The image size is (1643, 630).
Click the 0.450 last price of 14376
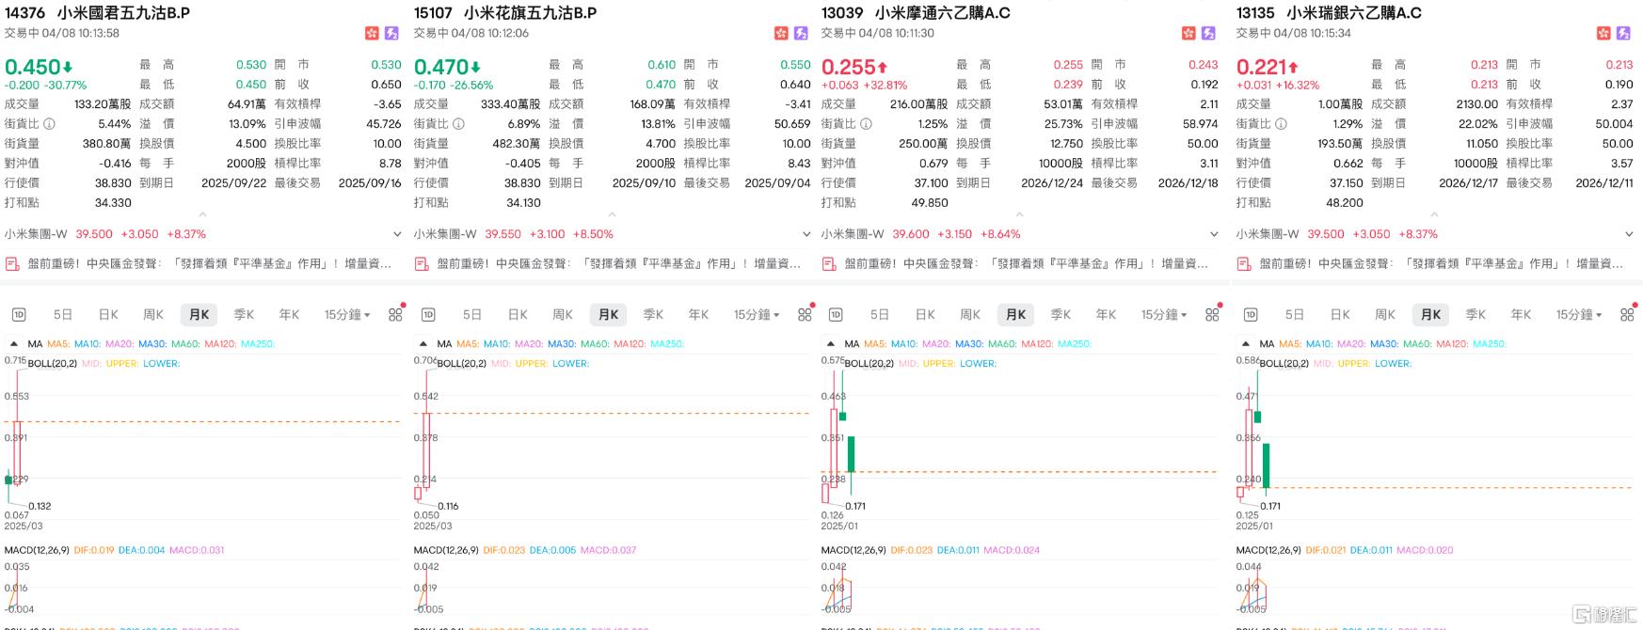33,67
